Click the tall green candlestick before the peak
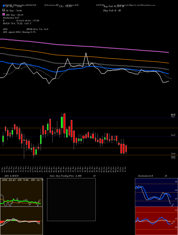 pos(62,122)
